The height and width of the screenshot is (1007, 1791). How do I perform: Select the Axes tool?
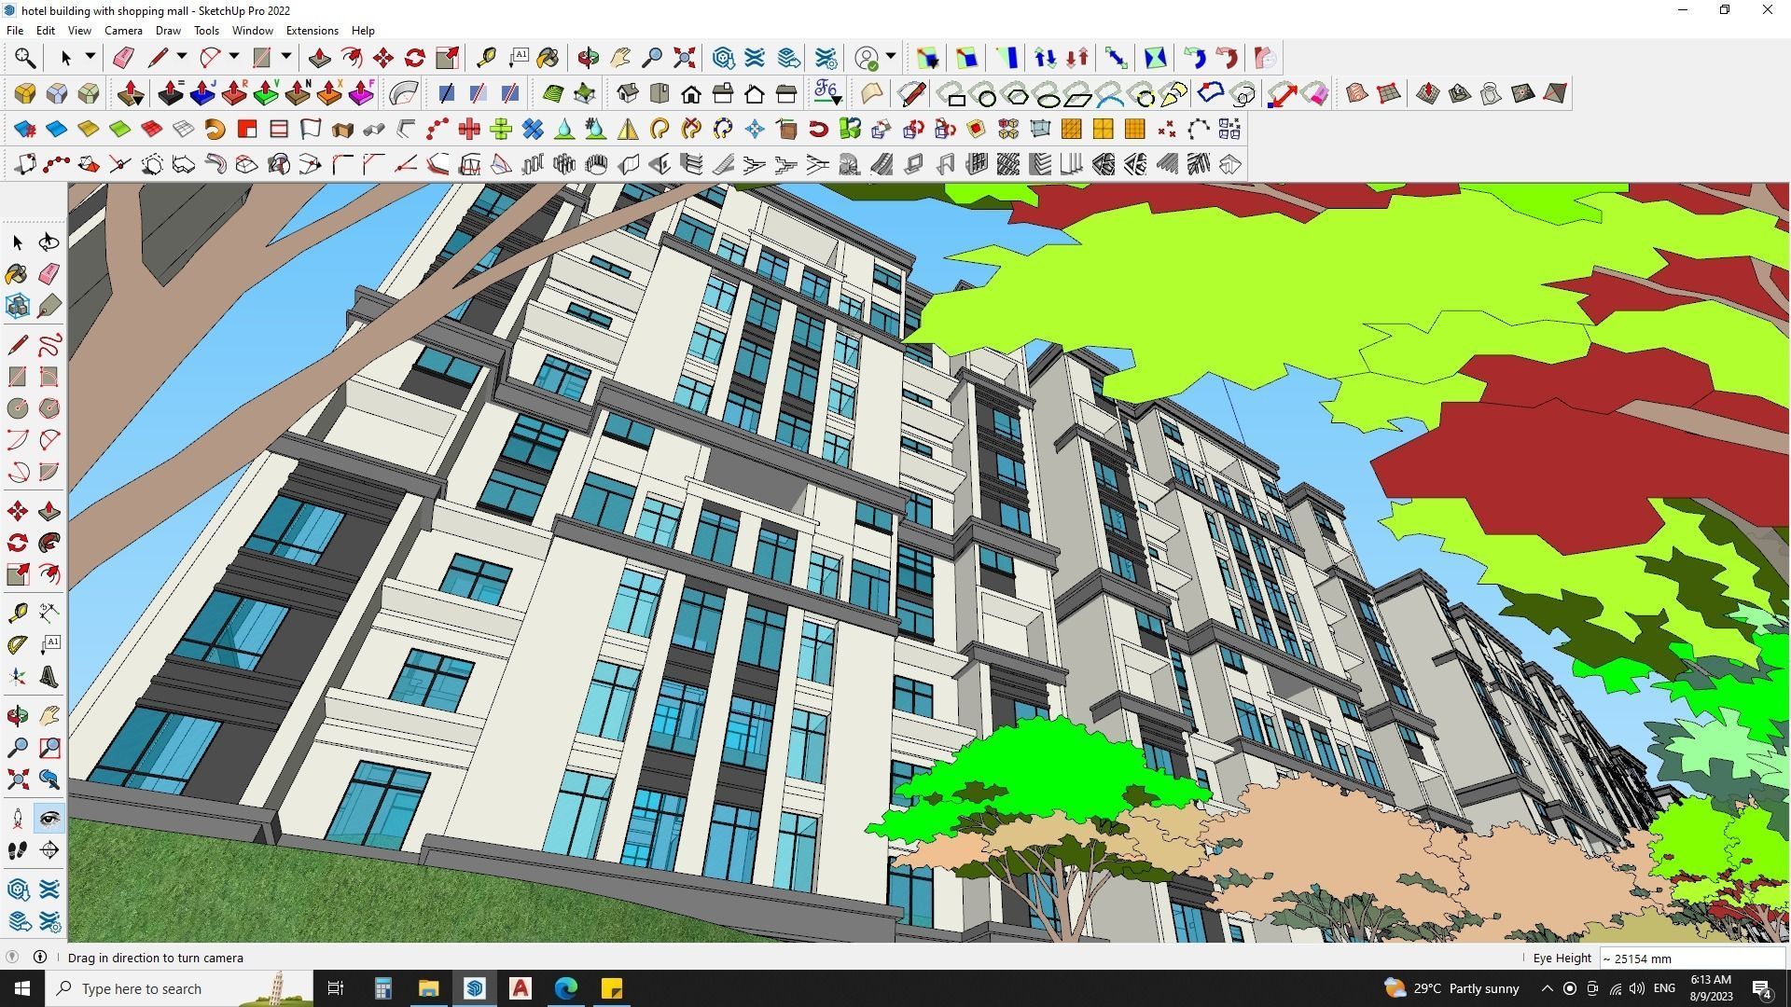[x=17, y=677]
